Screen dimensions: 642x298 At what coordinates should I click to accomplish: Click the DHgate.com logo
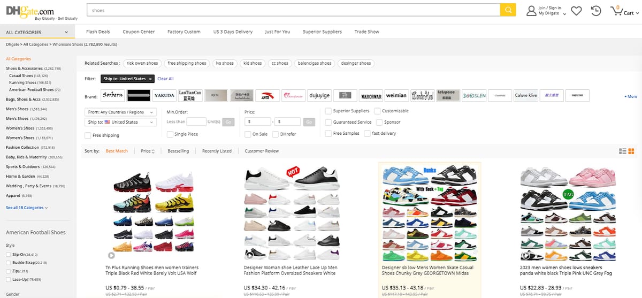coord(29,10)
